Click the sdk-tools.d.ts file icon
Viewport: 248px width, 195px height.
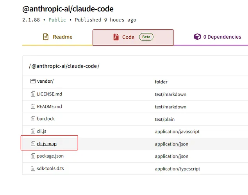pos(33,168)
